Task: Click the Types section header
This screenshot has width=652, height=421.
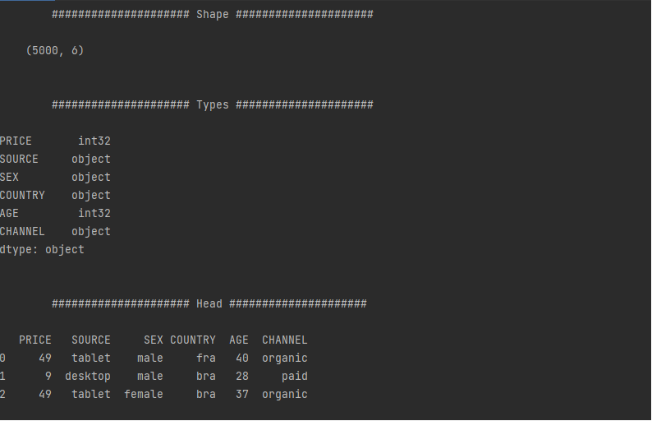Action: click(213, 104)
